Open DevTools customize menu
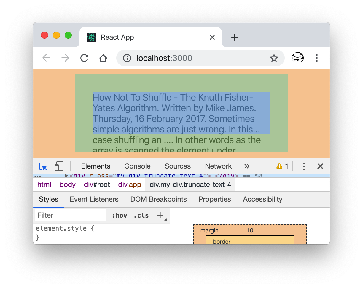 (x=304, y=166)
